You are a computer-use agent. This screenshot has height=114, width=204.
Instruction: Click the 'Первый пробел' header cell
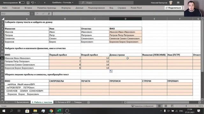tap(65, 55)
